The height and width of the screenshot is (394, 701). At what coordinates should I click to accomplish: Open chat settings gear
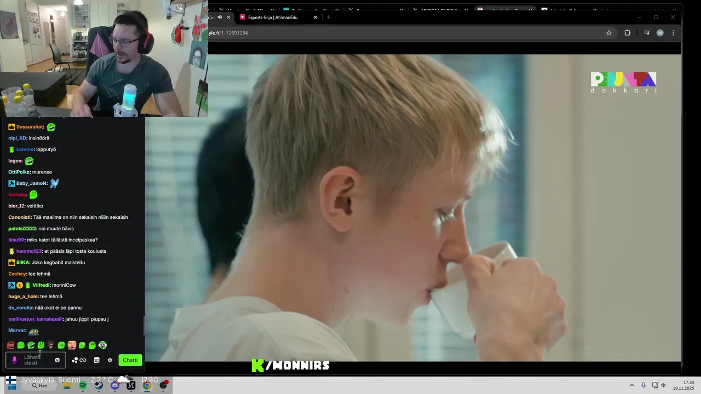pos(110,360)
